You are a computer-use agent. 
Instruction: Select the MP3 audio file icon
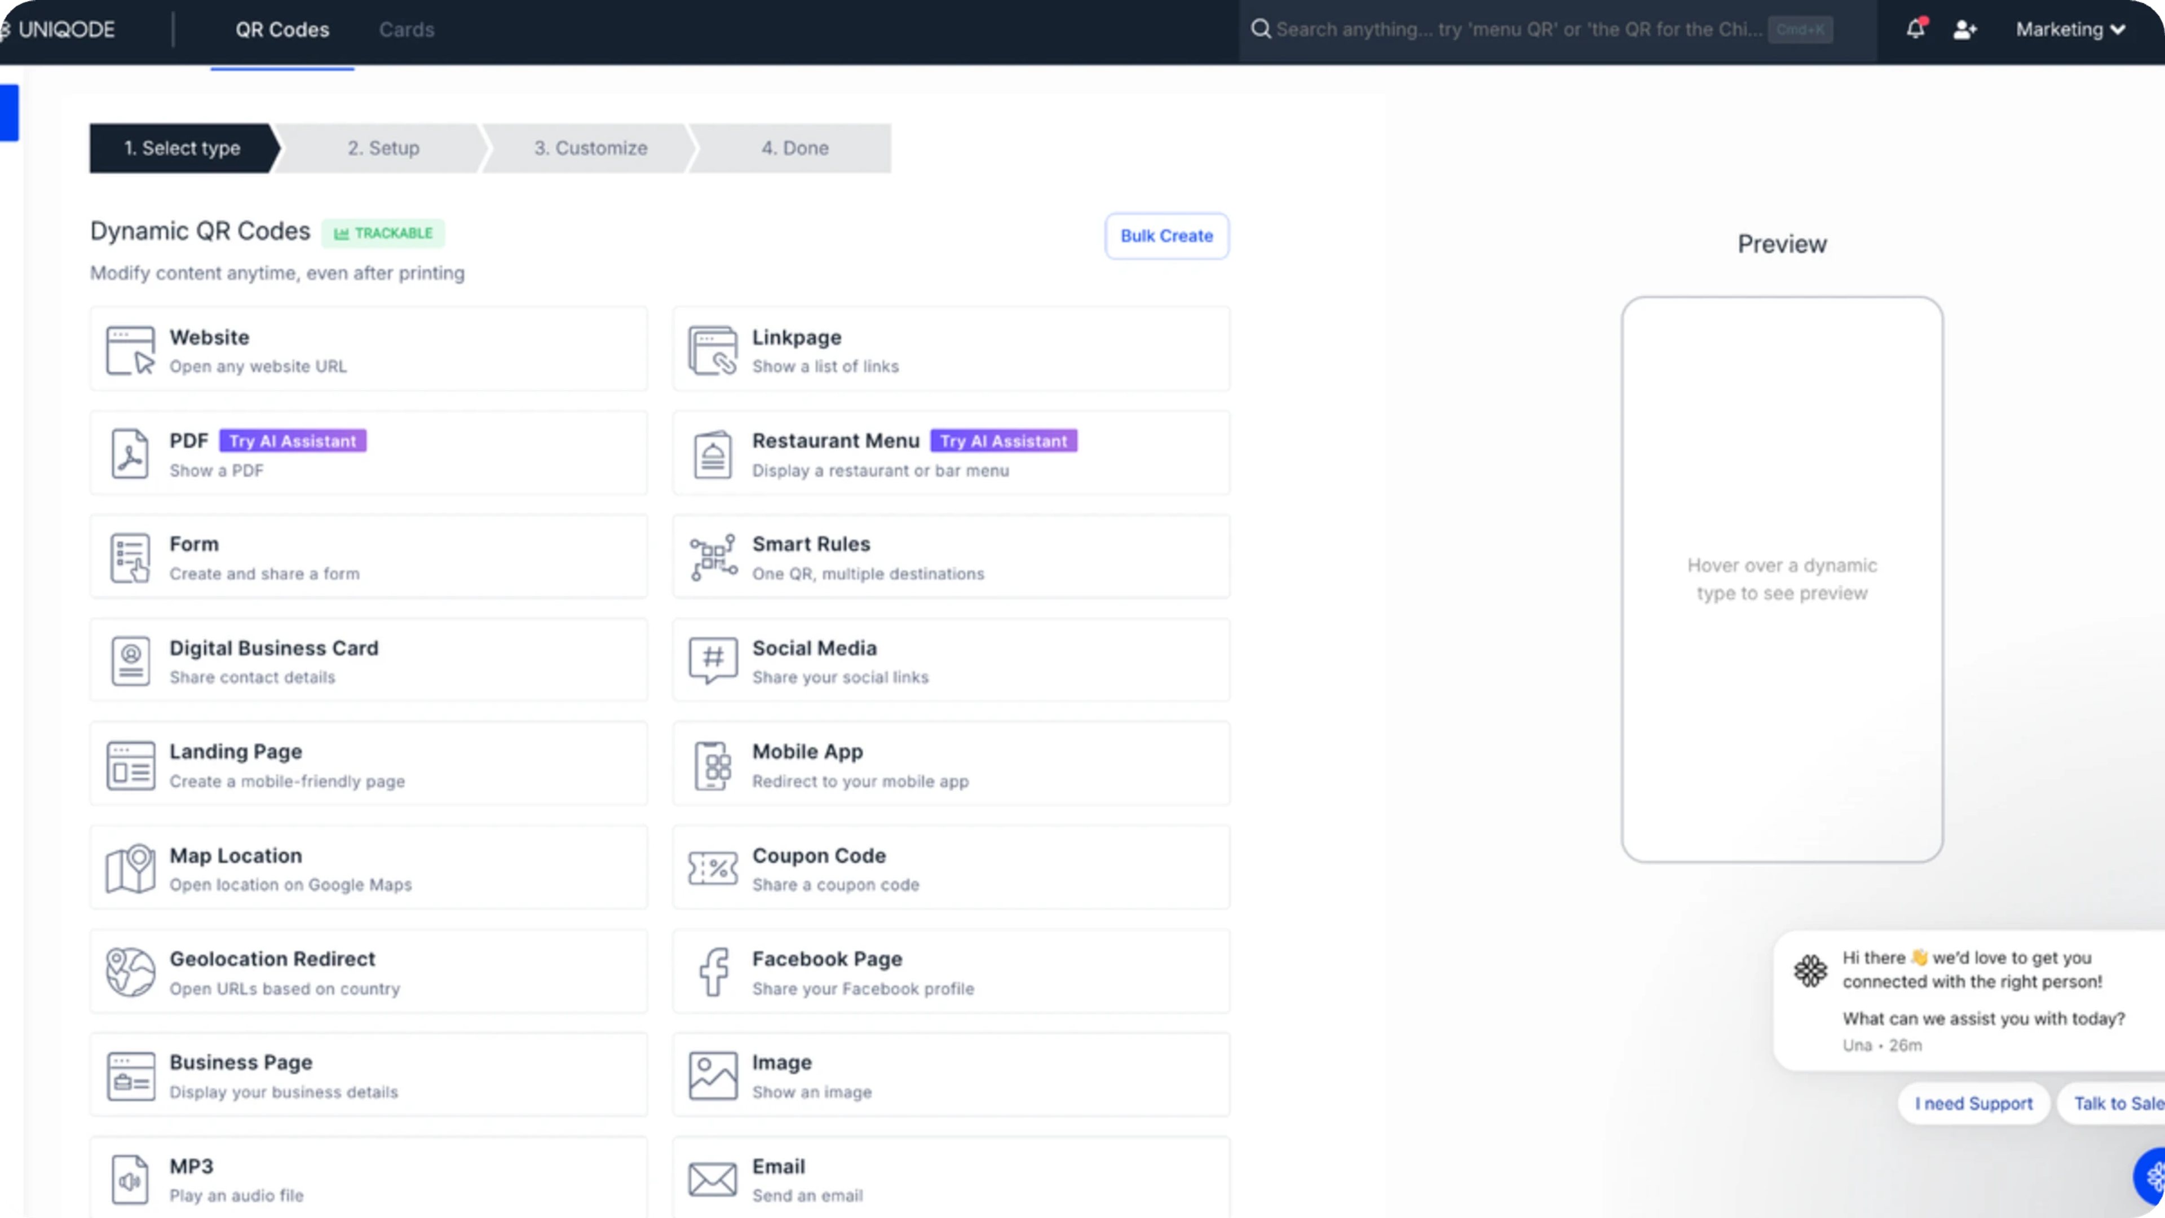tap(130, 1179)
